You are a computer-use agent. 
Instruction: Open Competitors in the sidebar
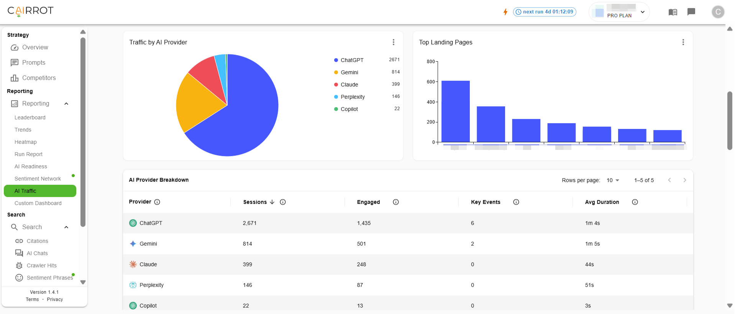[39, 78]
